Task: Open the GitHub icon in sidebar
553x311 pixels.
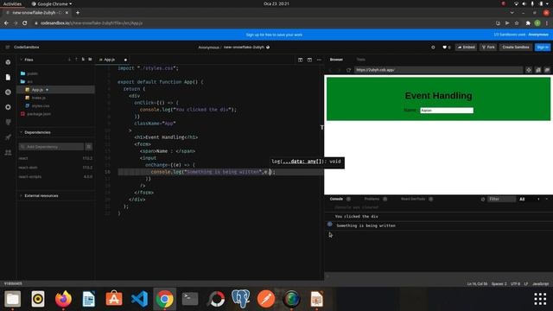Action: pyautogui.click(x=8, y=123)
